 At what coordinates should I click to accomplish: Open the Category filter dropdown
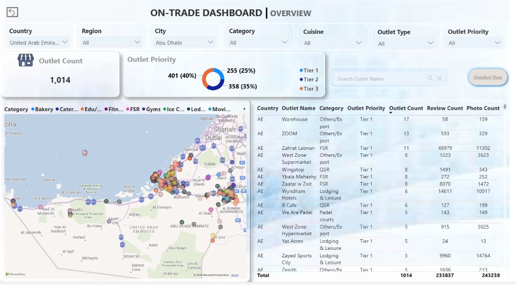click(x=259, y=42)
